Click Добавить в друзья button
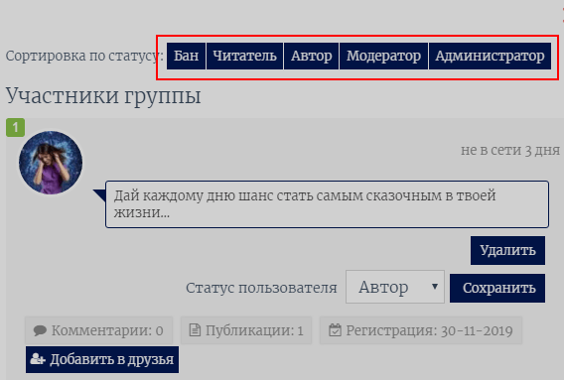The image size is (564, 380). (102, 359)
